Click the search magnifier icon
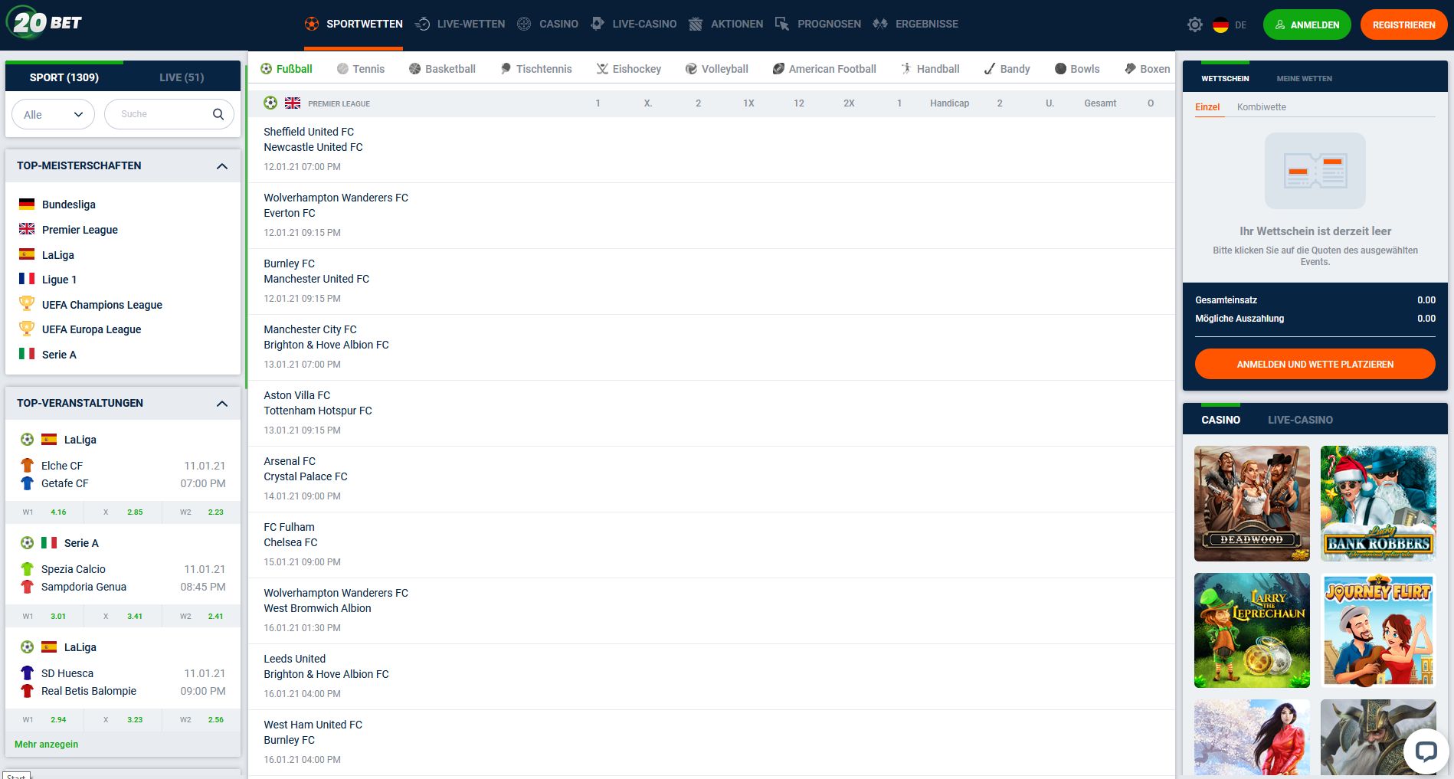1454x779 pixels. click(218, 114)
